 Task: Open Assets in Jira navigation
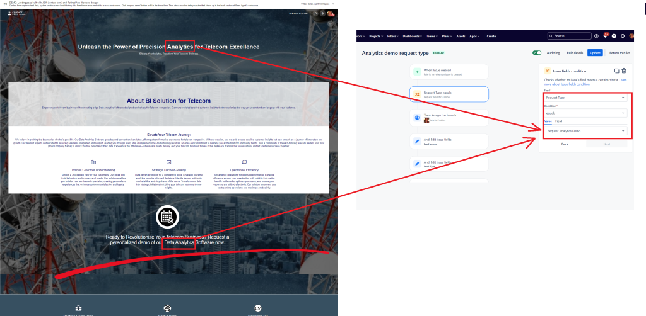tap(461, 36)
